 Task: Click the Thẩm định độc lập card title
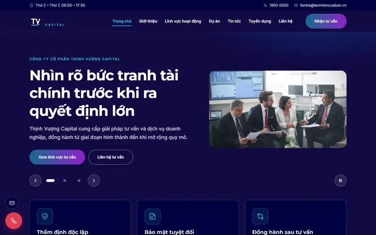click(x=62, y=232)
